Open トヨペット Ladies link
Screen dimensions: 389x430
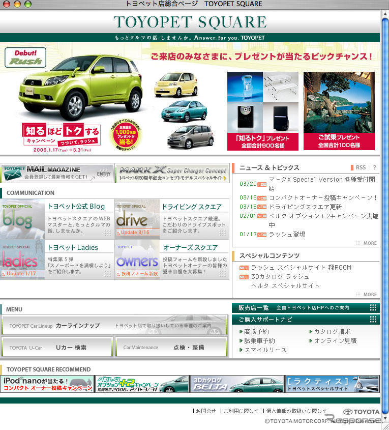pyautogui.click(x=73, y=247)
